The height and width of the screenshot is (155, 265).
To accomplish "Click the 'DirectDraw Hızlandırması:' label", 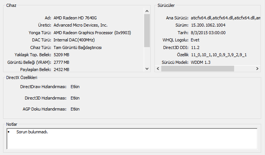I will (x=43, y=87).
